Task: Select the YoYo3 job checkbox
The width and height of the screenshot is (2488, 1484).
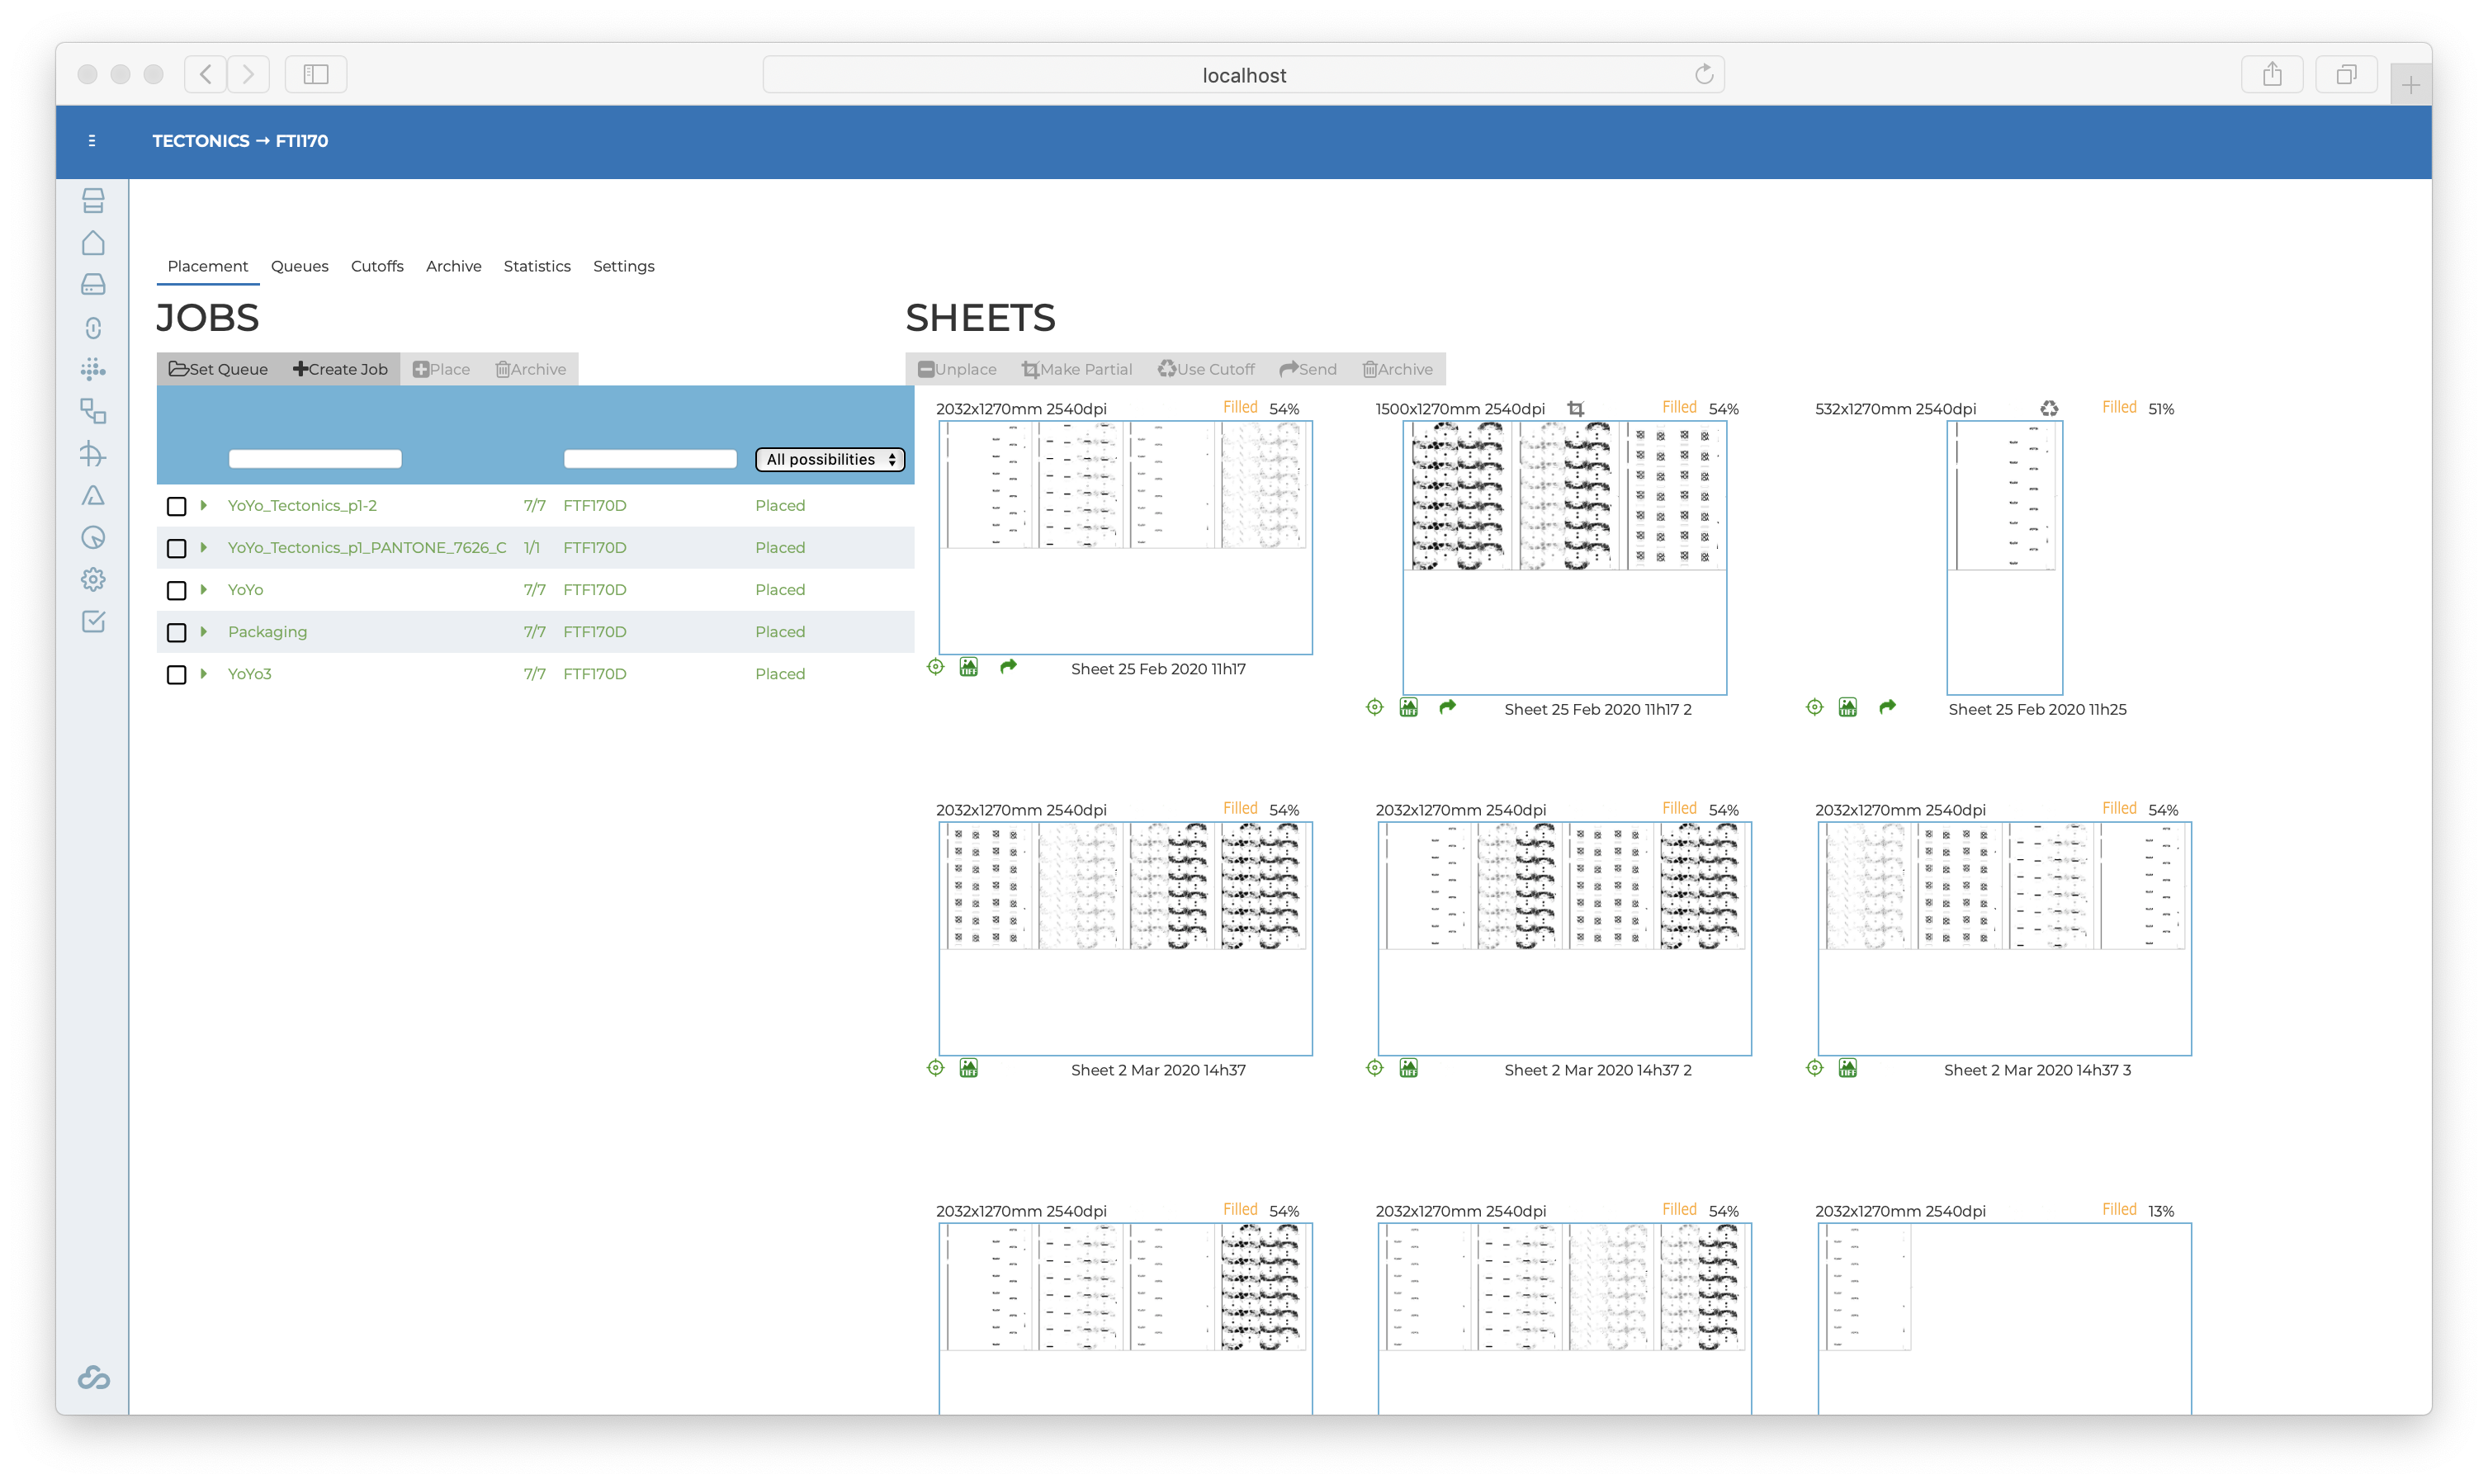Action: click(x=177, y=674)
